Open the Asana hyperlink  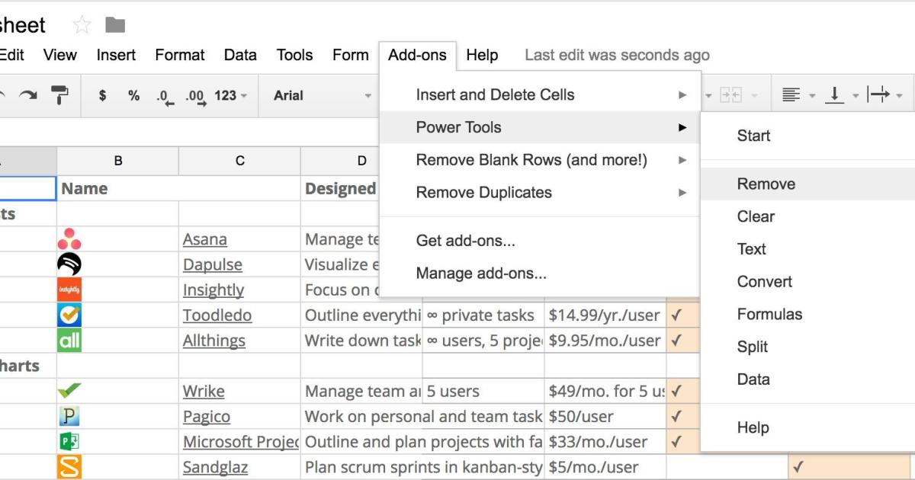click(x=204, y=239)
